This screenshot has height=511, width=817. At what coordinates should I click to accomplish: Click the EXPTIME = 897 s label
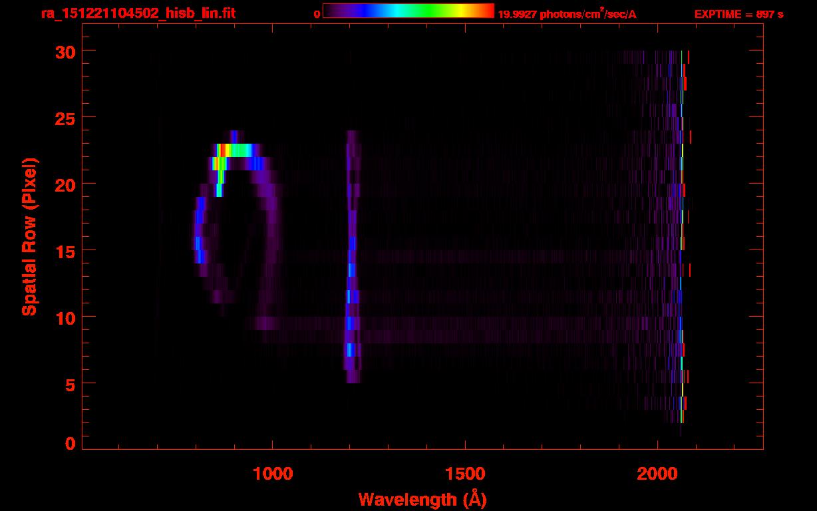738,13
